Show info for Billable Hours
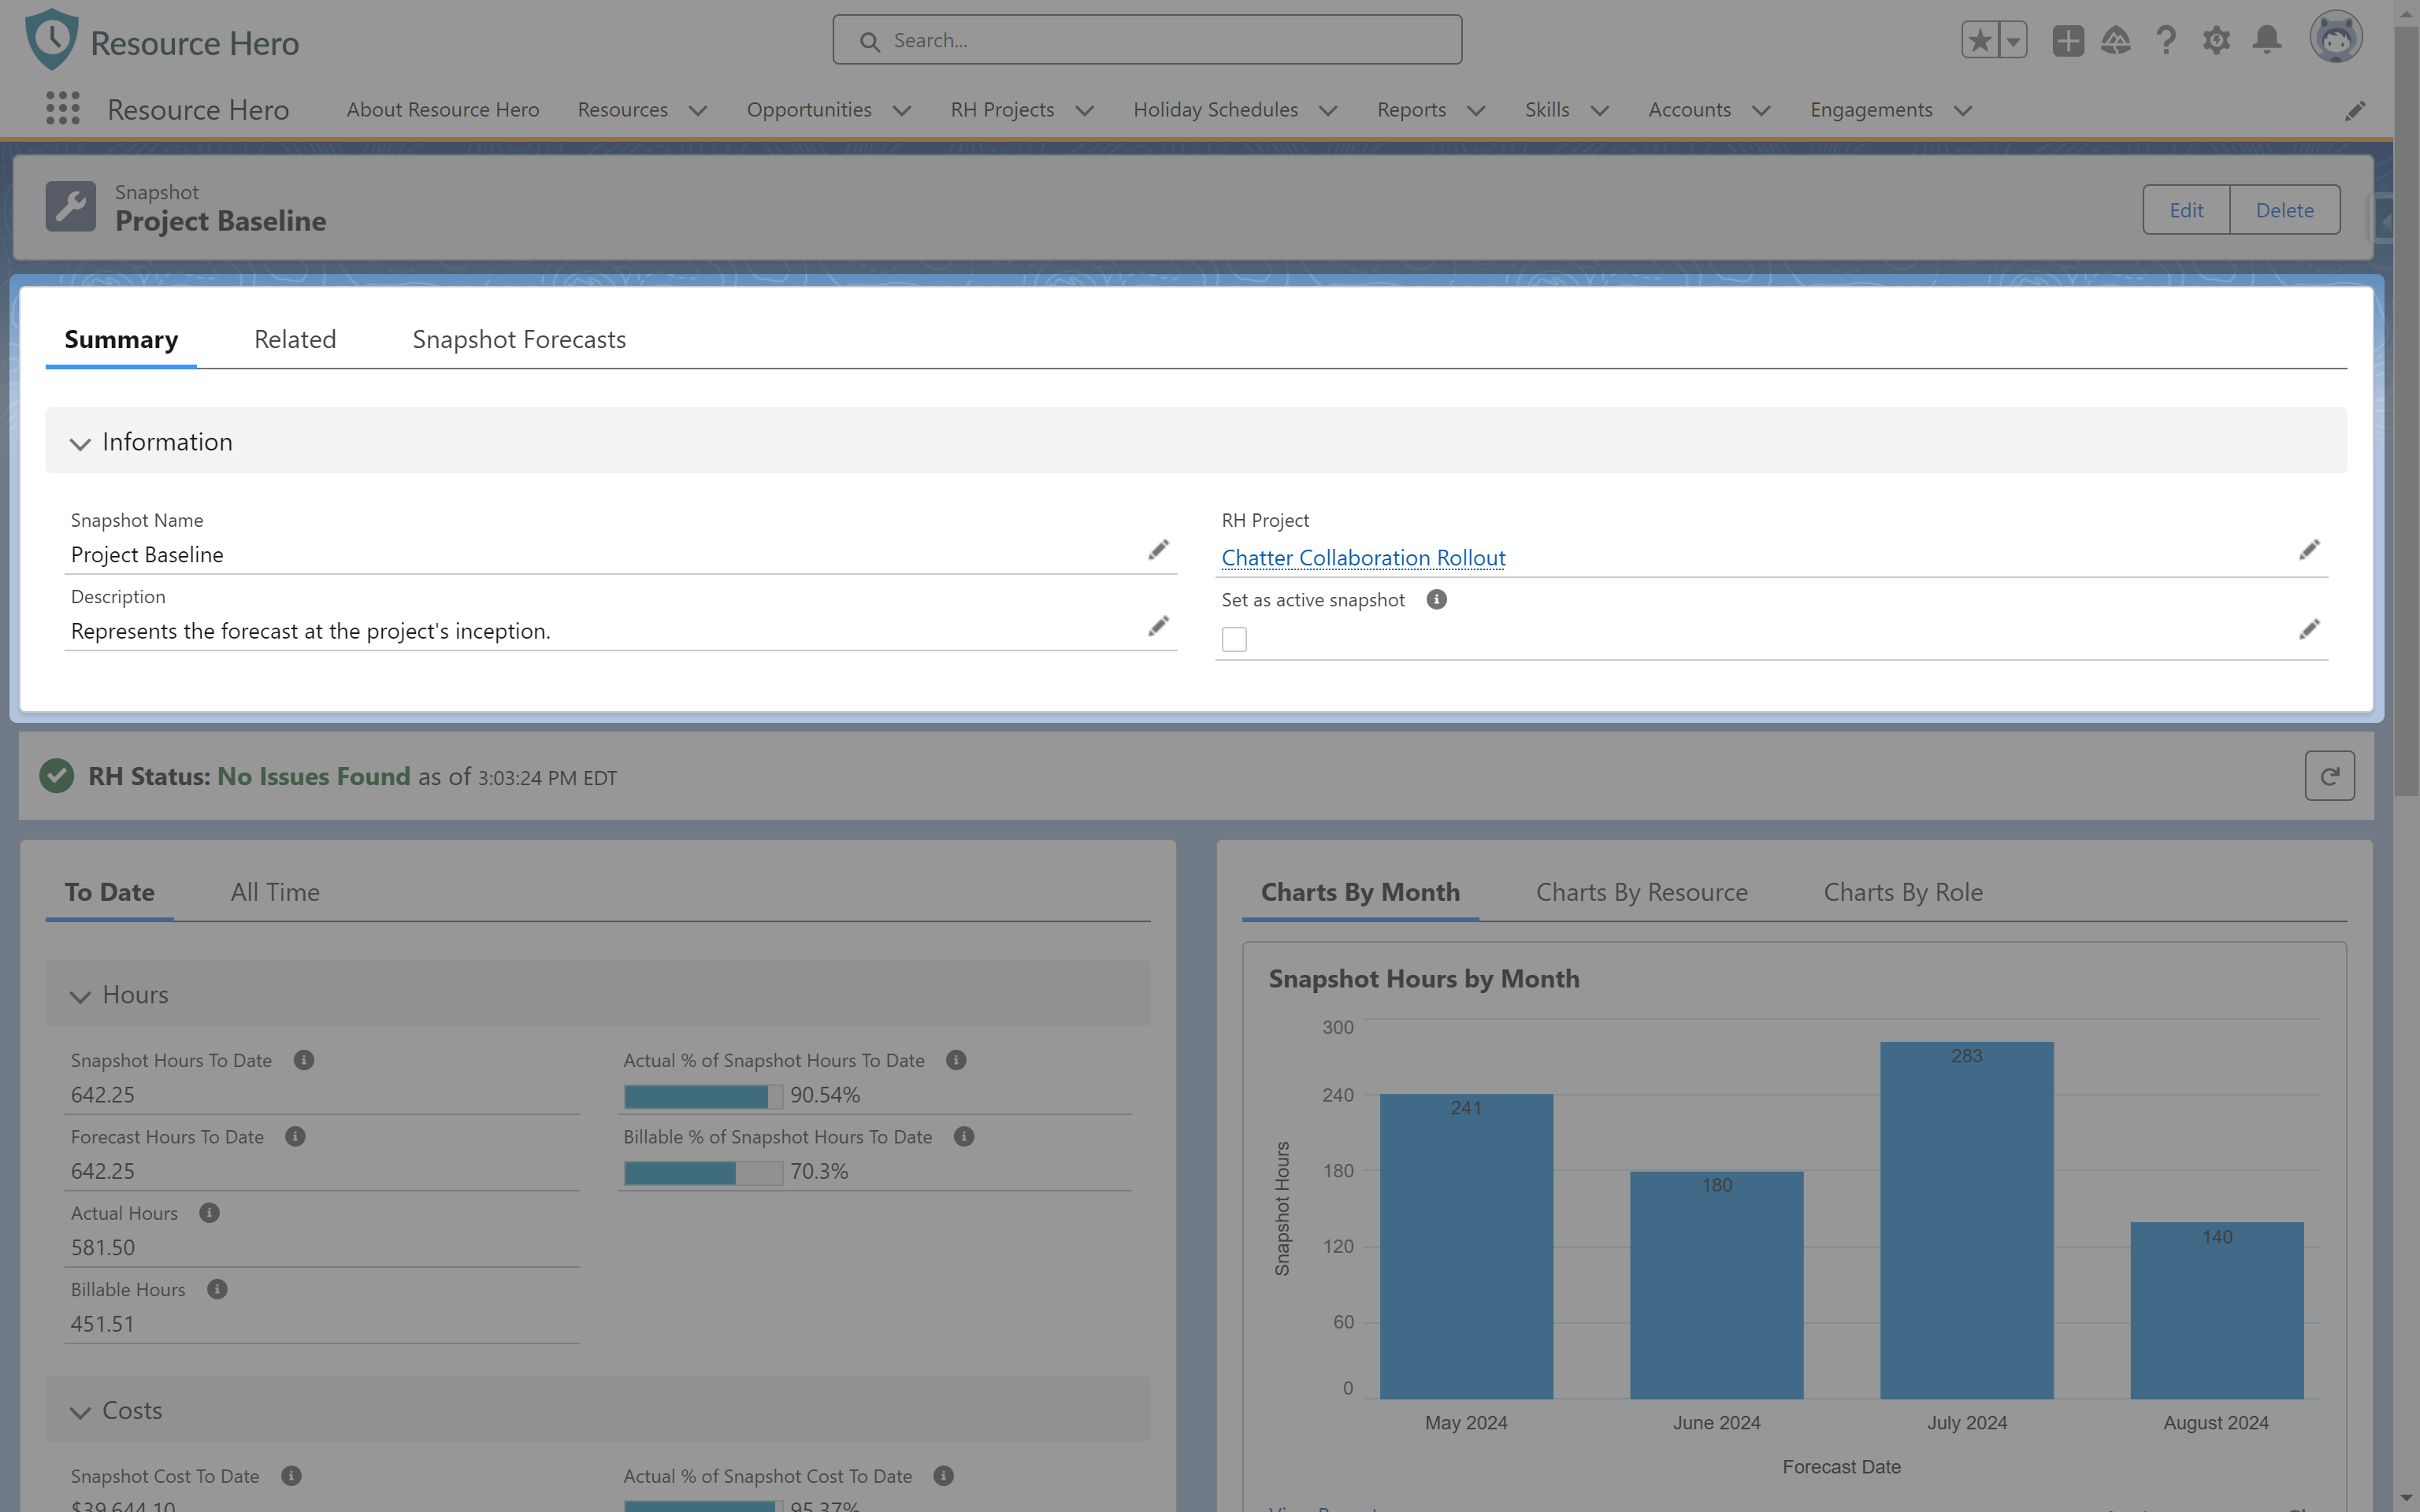Screen dimensions: 2420x1512 (217, 1289)
